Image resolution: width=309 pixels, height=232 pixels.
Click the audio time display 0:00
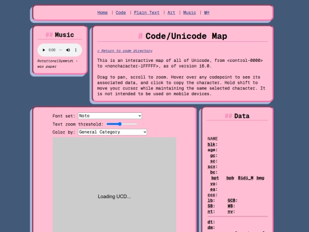[x=52, y=50]
